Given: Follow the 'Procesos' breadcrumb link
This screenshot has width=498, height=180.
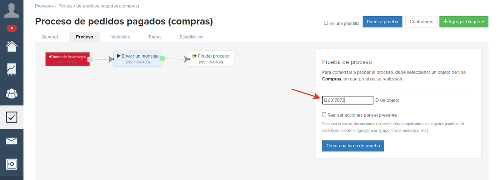Looking at the screenshot, I should tap(44, 6).
